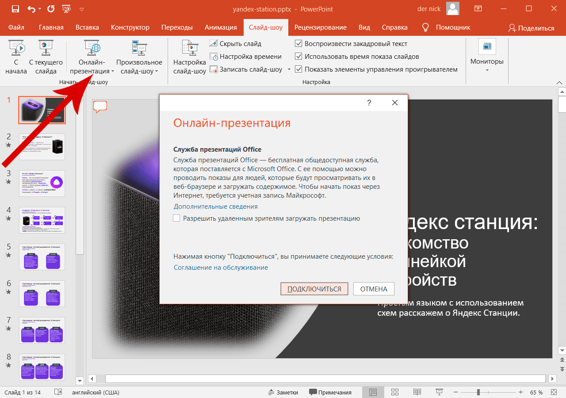Click the accessibility check status icon

coord(58,392)
